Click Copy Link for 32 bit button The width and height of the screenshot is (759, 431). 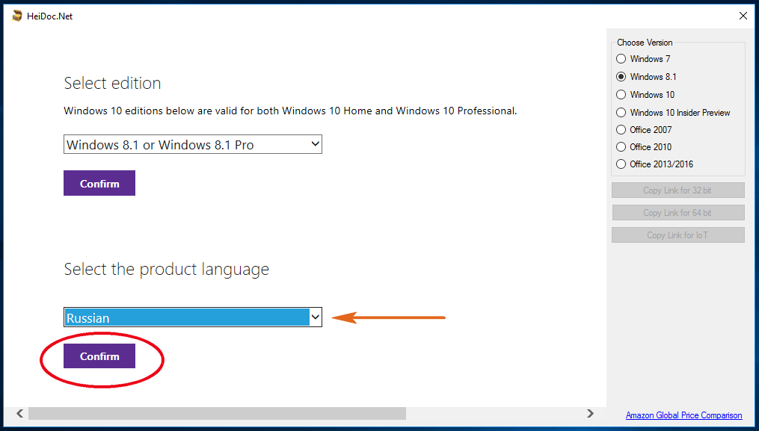point(677,190)
